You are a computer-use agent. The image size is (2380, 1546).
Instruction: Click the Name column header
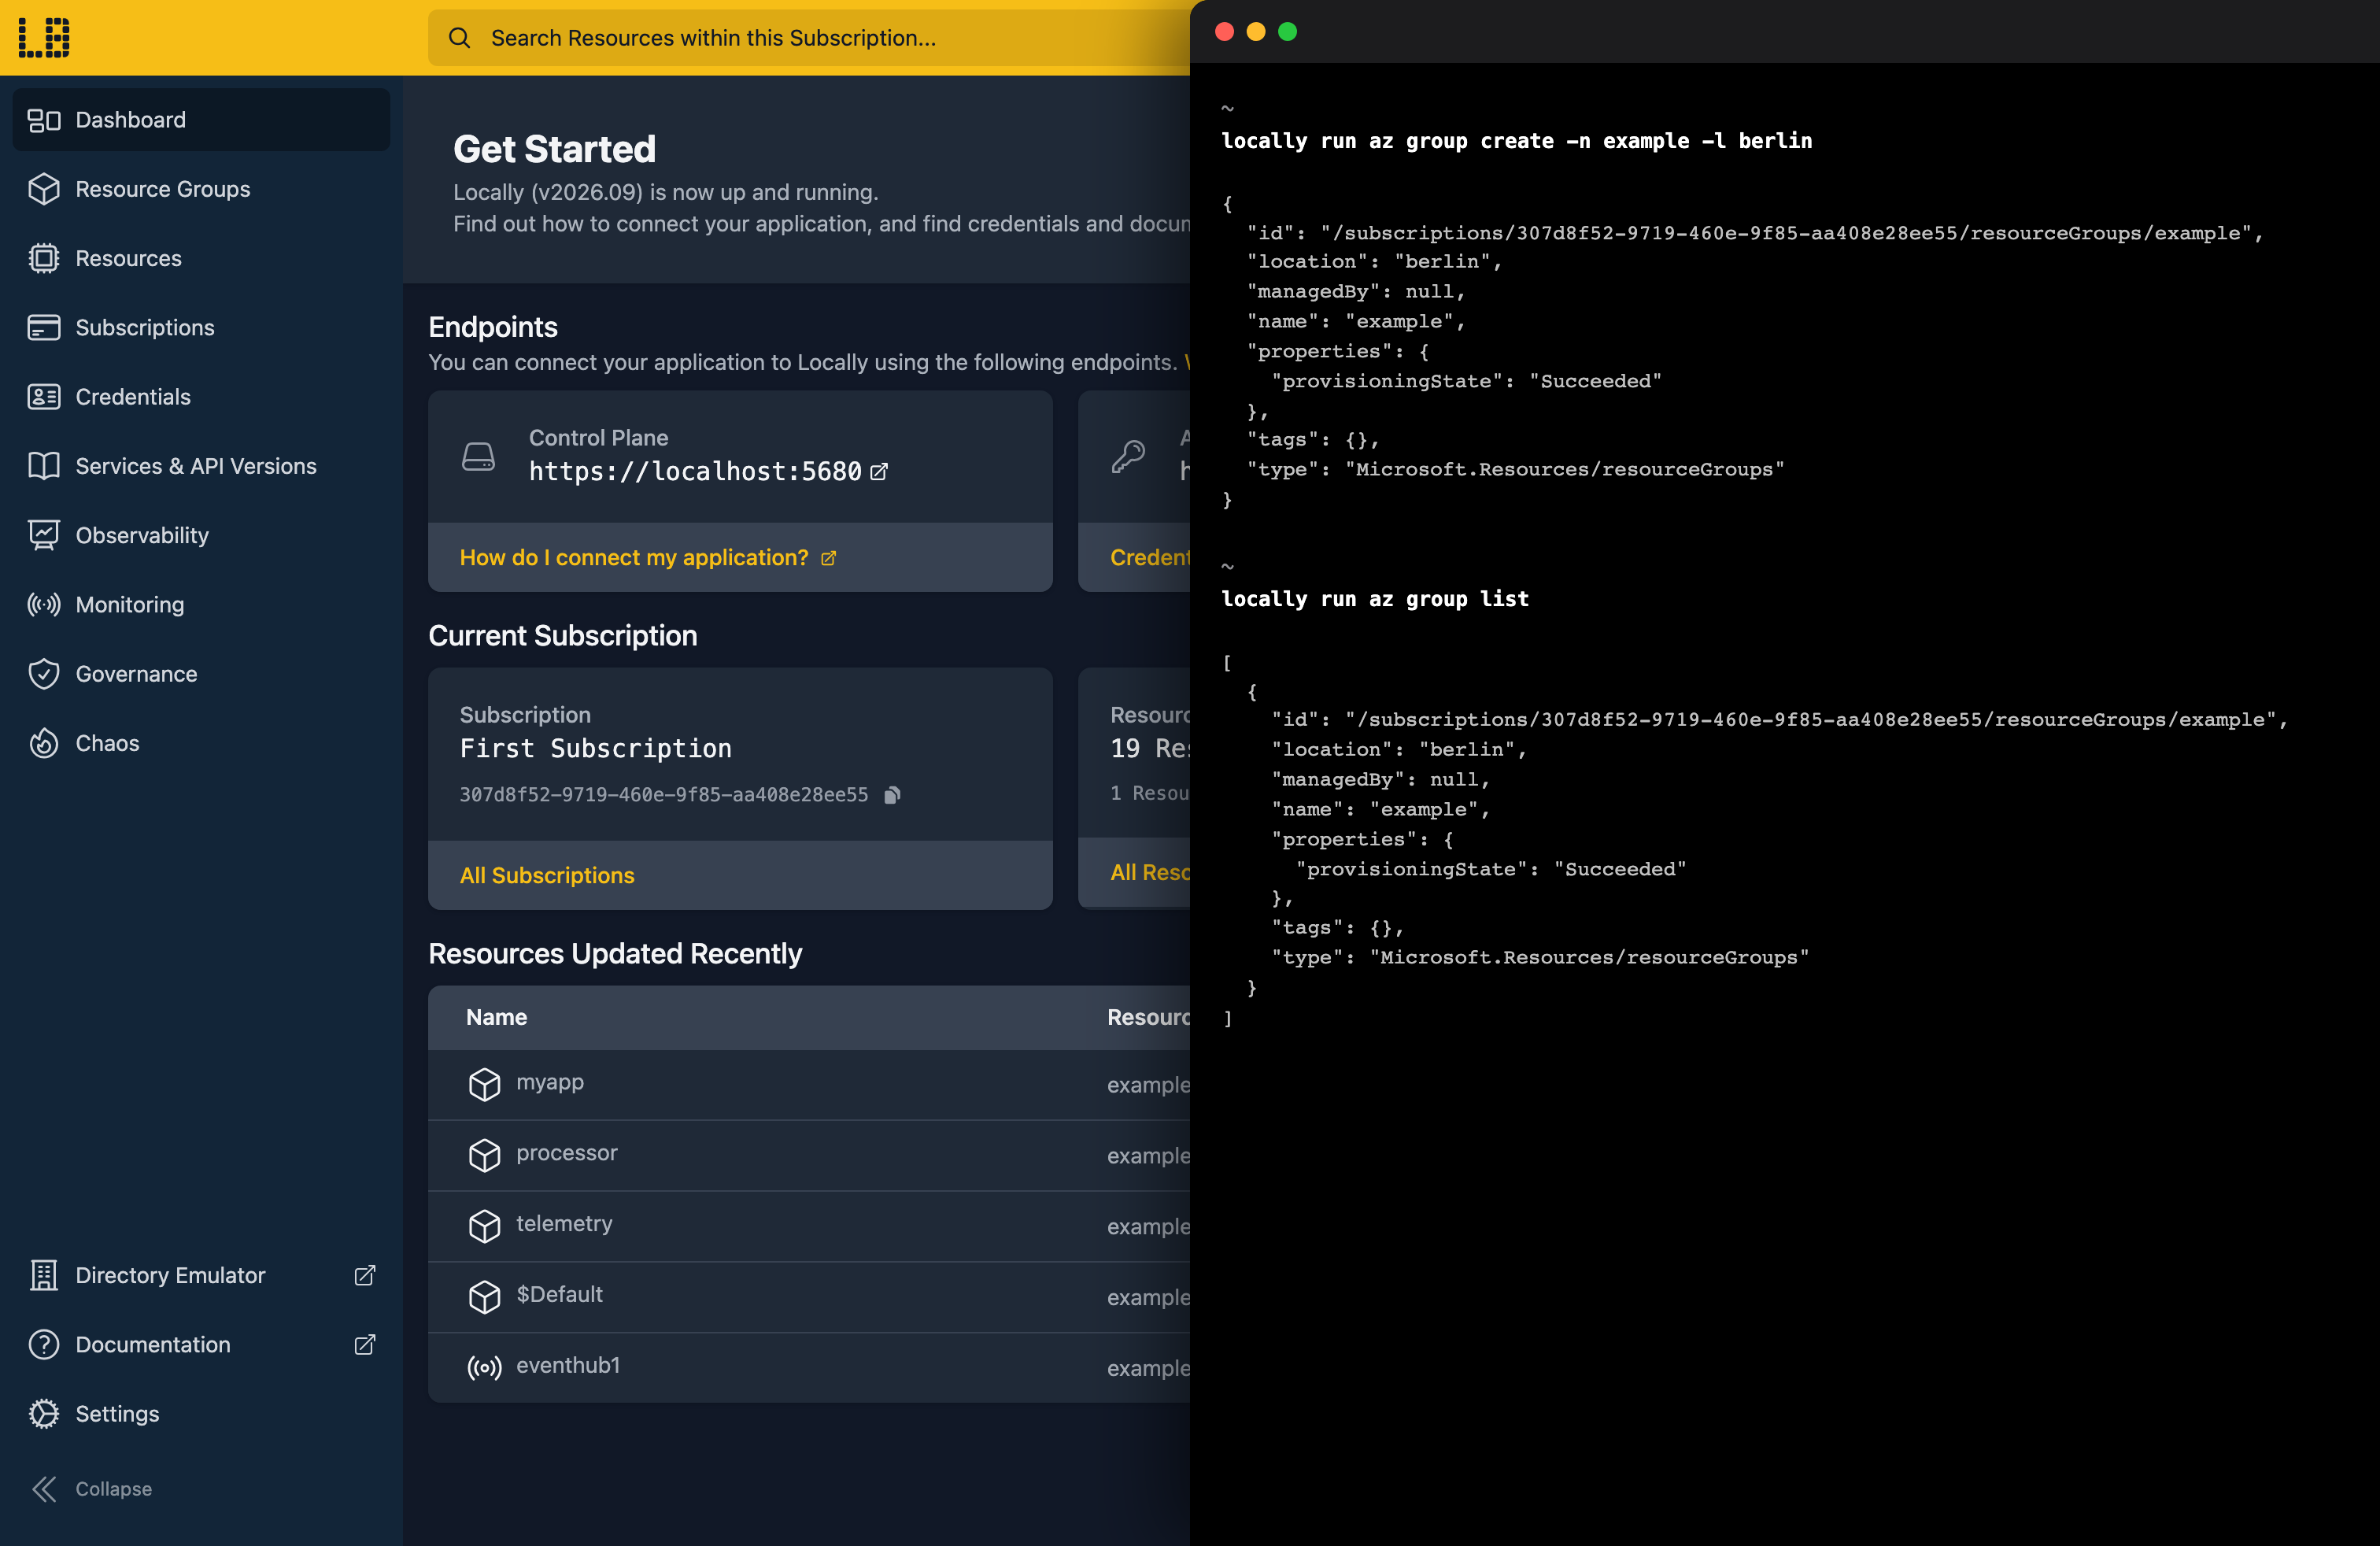tap(496, 1017)
